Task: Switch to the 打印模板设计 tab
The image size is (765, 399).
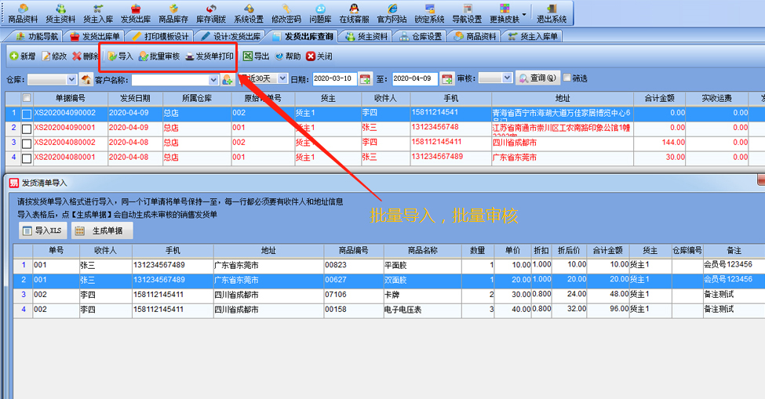Action: coord(159,37)
